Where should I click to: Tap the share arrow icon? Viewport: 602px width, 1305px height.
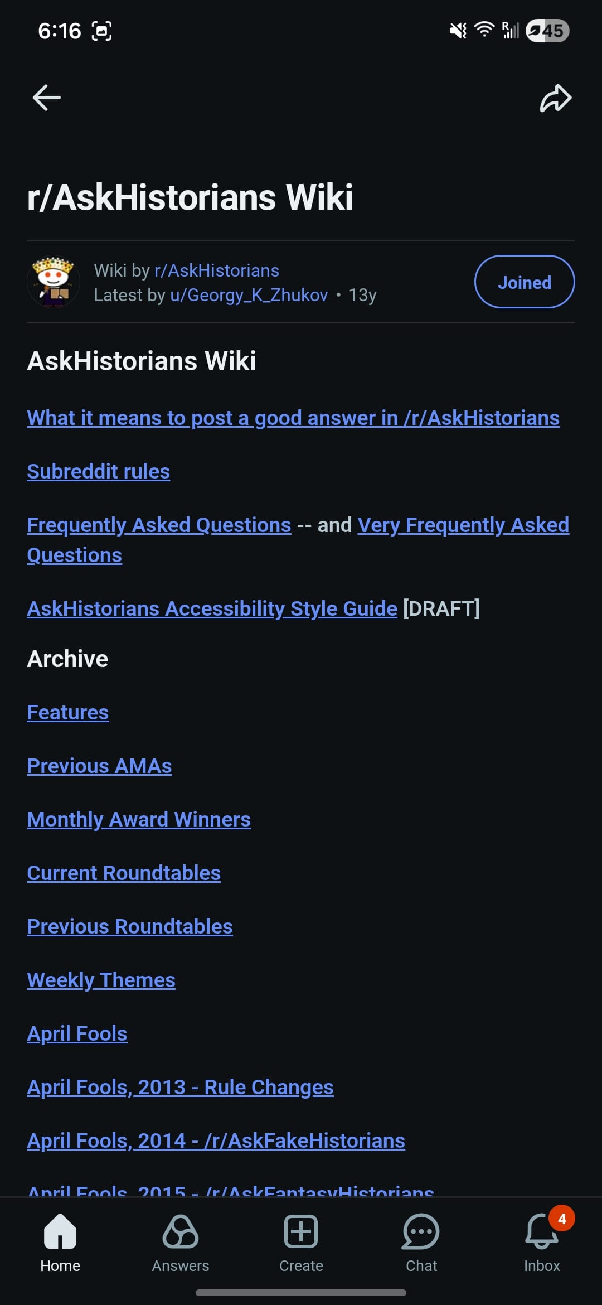coord(556,98)
